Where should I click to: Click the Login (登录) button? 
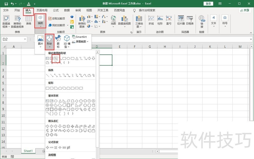208,3
